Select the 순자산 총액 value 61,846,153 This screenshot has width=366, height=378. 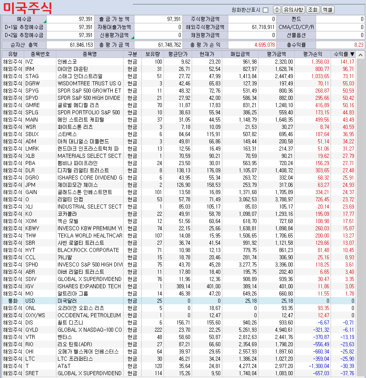[x=70, y=45]
